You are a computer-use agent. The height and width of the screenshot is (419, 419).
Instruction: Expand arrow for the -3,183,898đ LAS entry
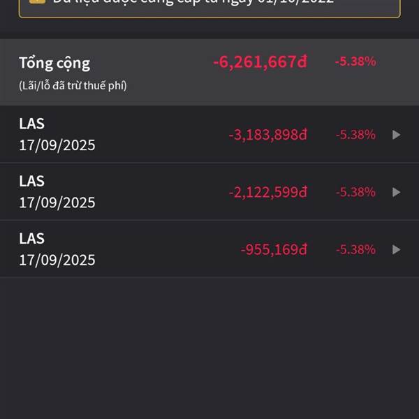(x=397, y=135)
